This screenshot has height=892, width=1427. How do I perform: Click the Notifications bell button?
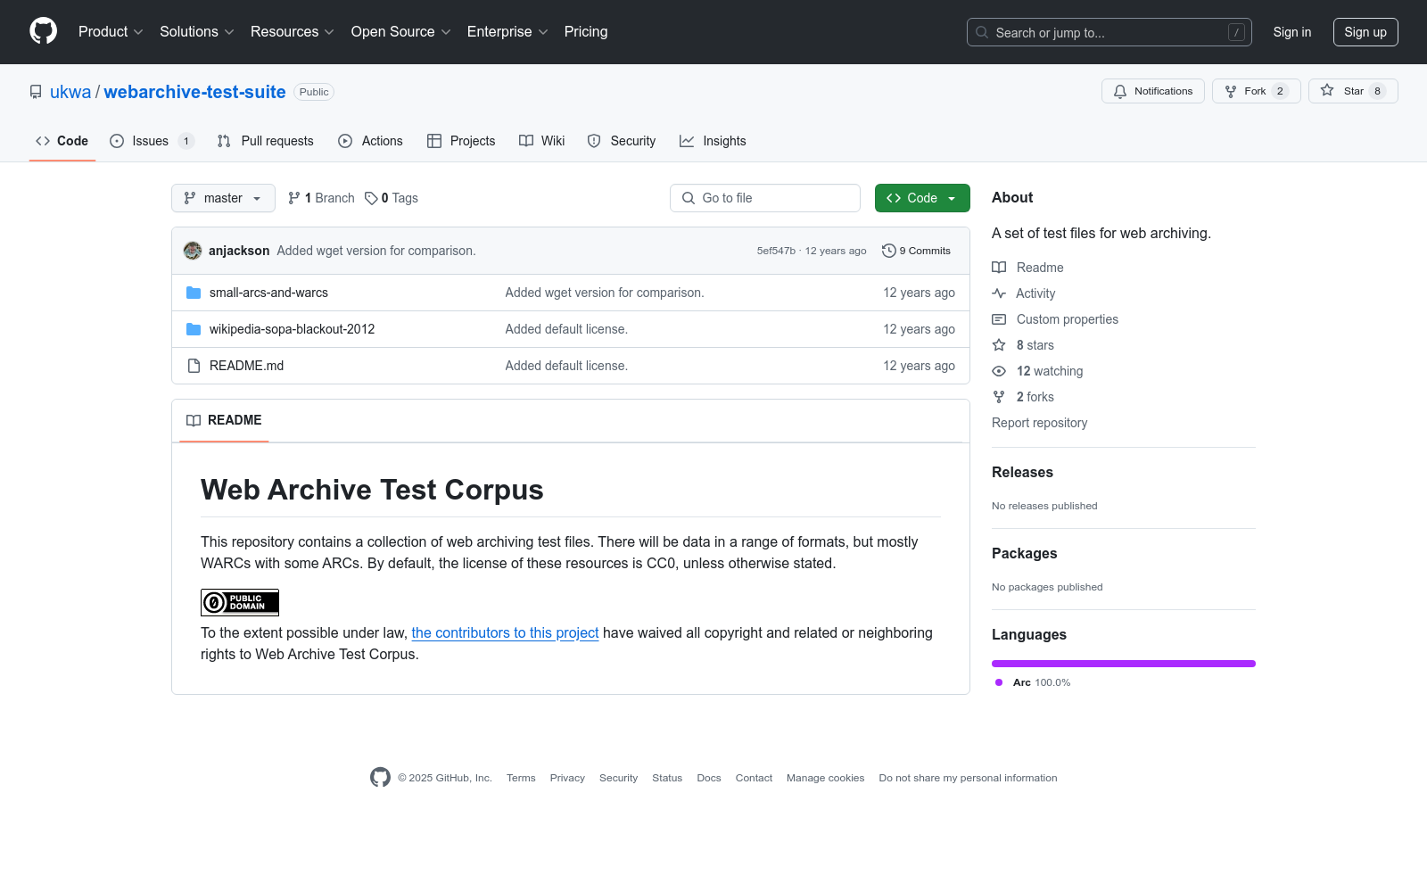pos(1153,91)
